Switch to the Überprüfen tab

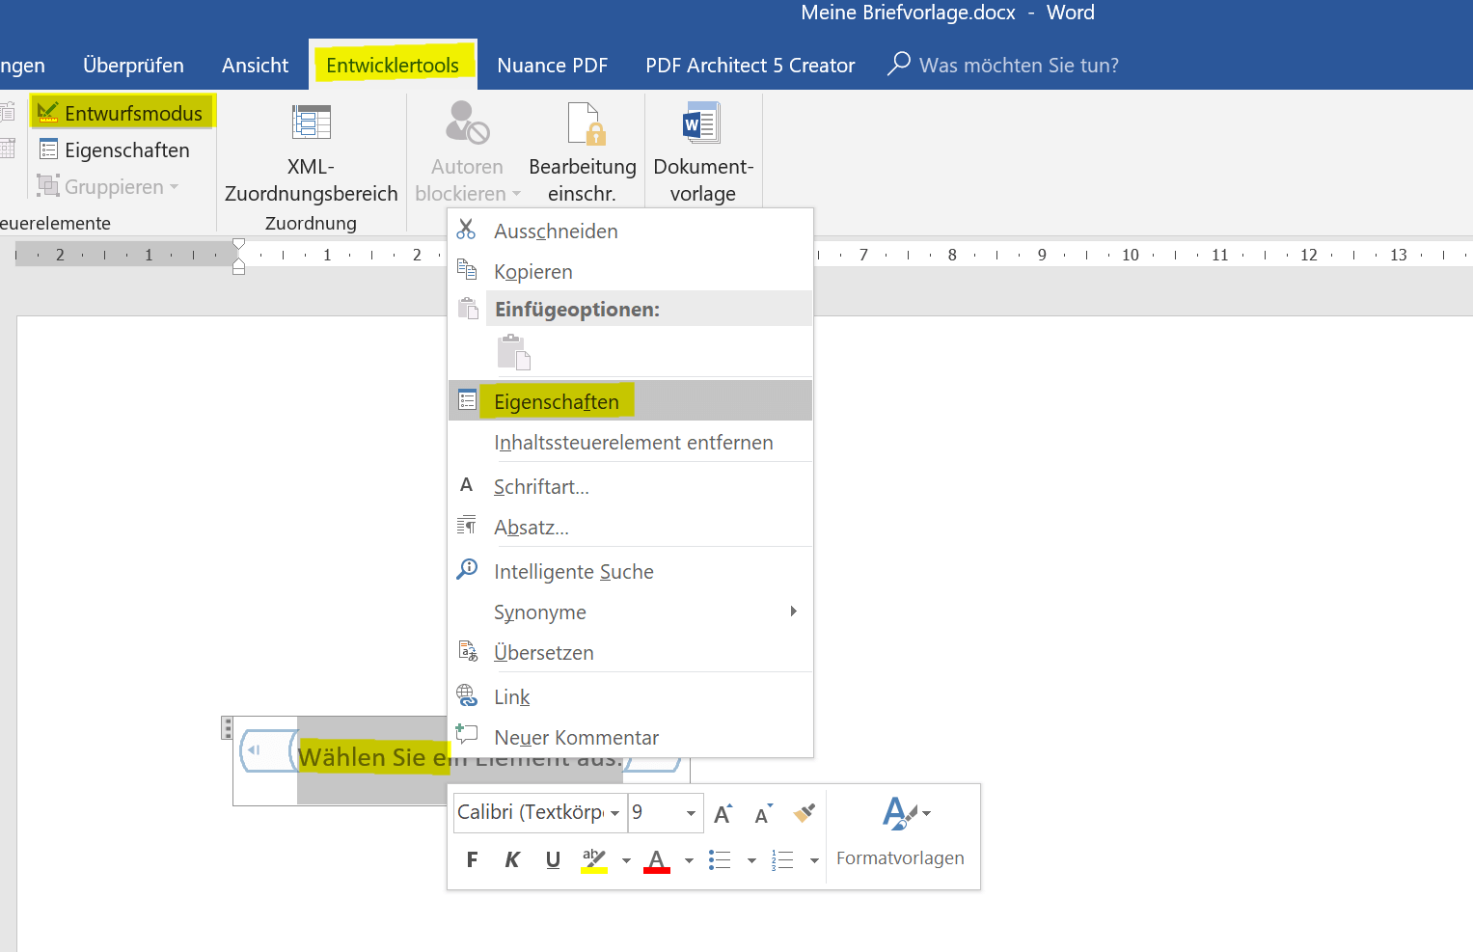pyautogui.click(x=133, y=65)
